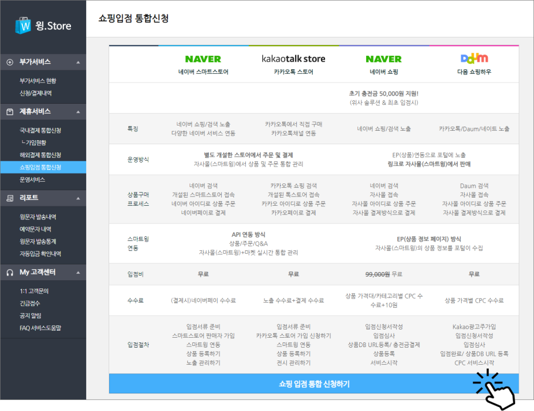
Task: Click the struck-through 99,000원 price
Action: point(377,274)
